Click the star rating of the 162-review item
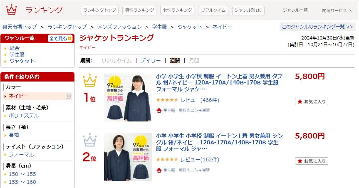The width and height of the screenshot is (359, 188). tap(167, 160)
